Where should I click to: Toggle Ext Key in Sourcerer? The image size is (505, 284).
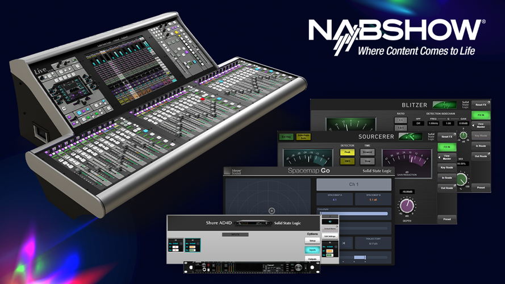coord(286,137)
